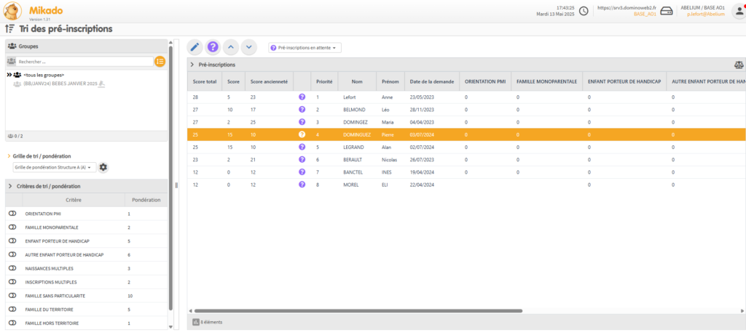The image size is (746, 335).
Task: Click the Rechercher group search field
Action: click(84, 62)
